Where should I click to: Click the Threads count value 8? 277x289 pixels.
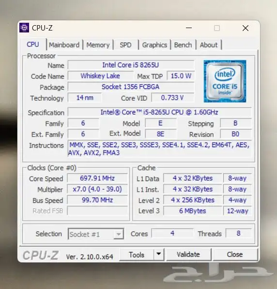click(x=238, y=233)
